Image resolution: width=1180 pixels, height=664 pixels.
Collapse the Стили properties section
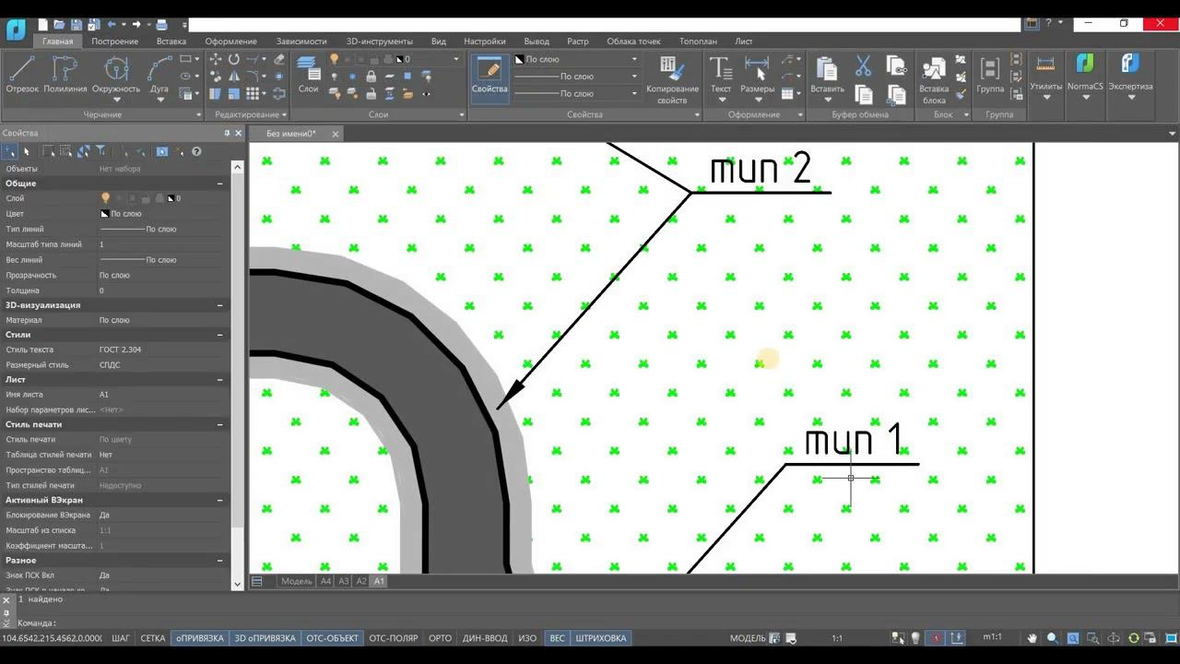(x=220, y=335)
